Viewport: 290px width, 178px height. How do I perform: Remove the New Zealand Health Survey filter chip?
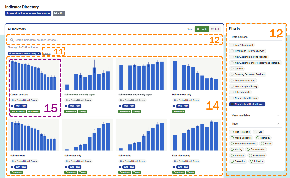click(39, 54)
